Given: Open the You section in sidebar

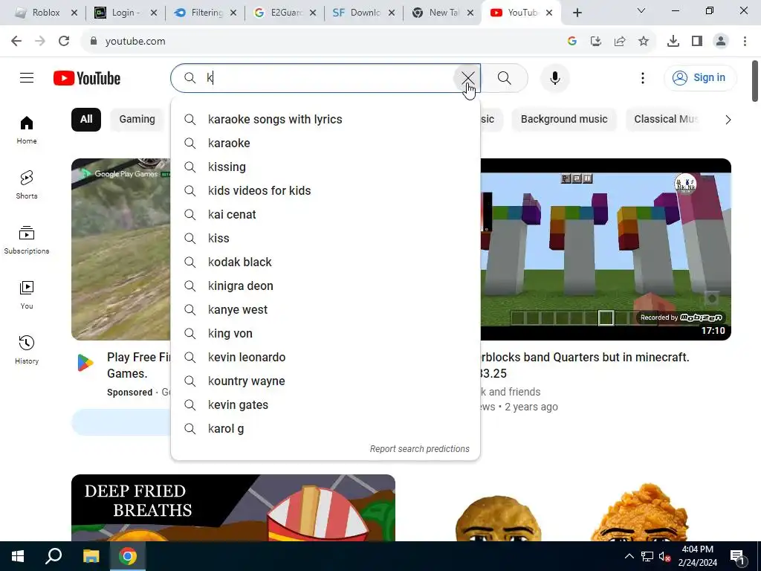Looking at the screenshot, I should tap(27, 294).
